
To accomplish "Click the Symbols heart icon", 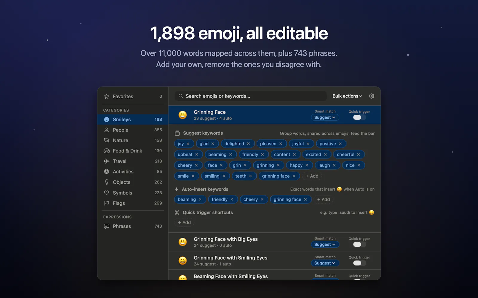I will point(106,193).
